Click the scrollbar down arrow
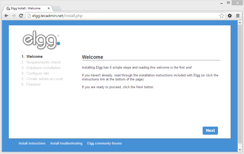Viewport: 244px width, 154px height. (x=240, y=150)
